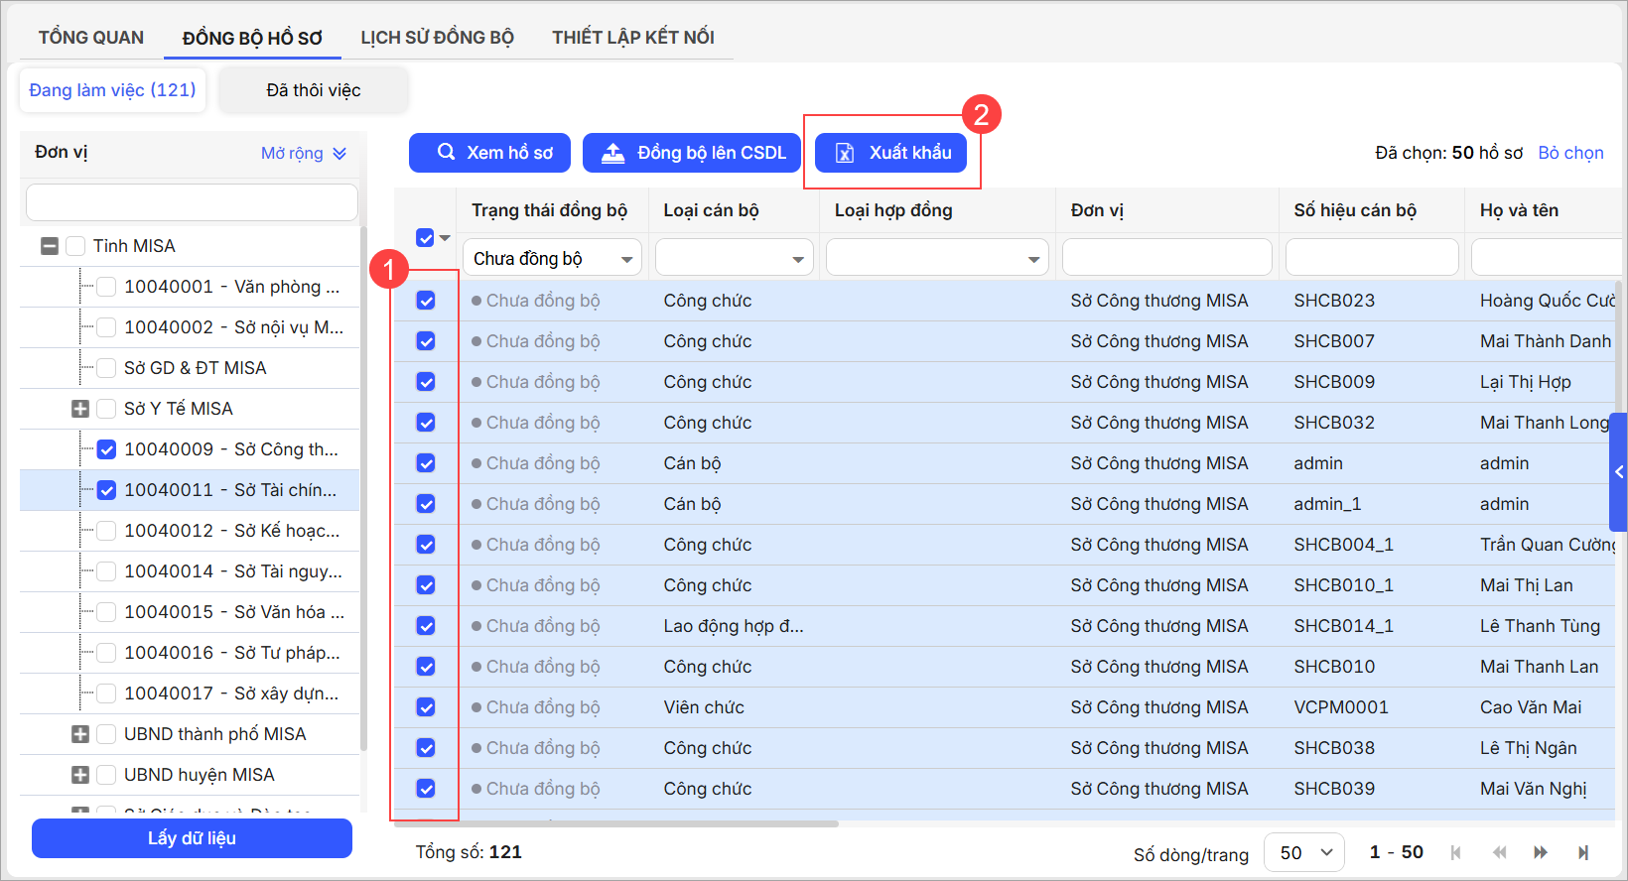
Task: Go to the previous page of results
Action: pyautogui.click(x=1499, y=852)
